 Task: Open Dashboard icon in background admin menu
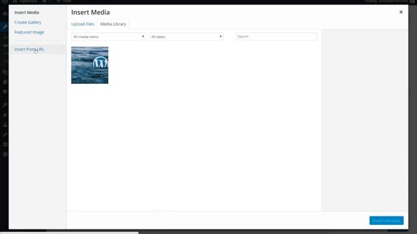5,14
